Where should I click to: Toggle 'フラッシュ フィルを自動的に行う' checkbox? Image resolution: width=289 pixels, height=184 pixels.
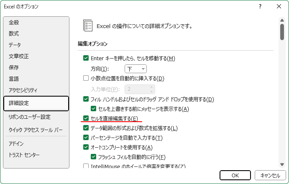tap(93, 157)
